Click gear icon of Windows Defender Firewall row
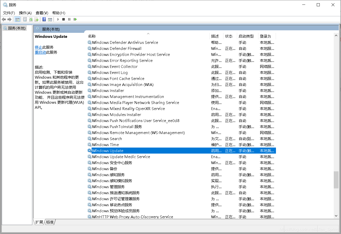 (x=89, y=48)
